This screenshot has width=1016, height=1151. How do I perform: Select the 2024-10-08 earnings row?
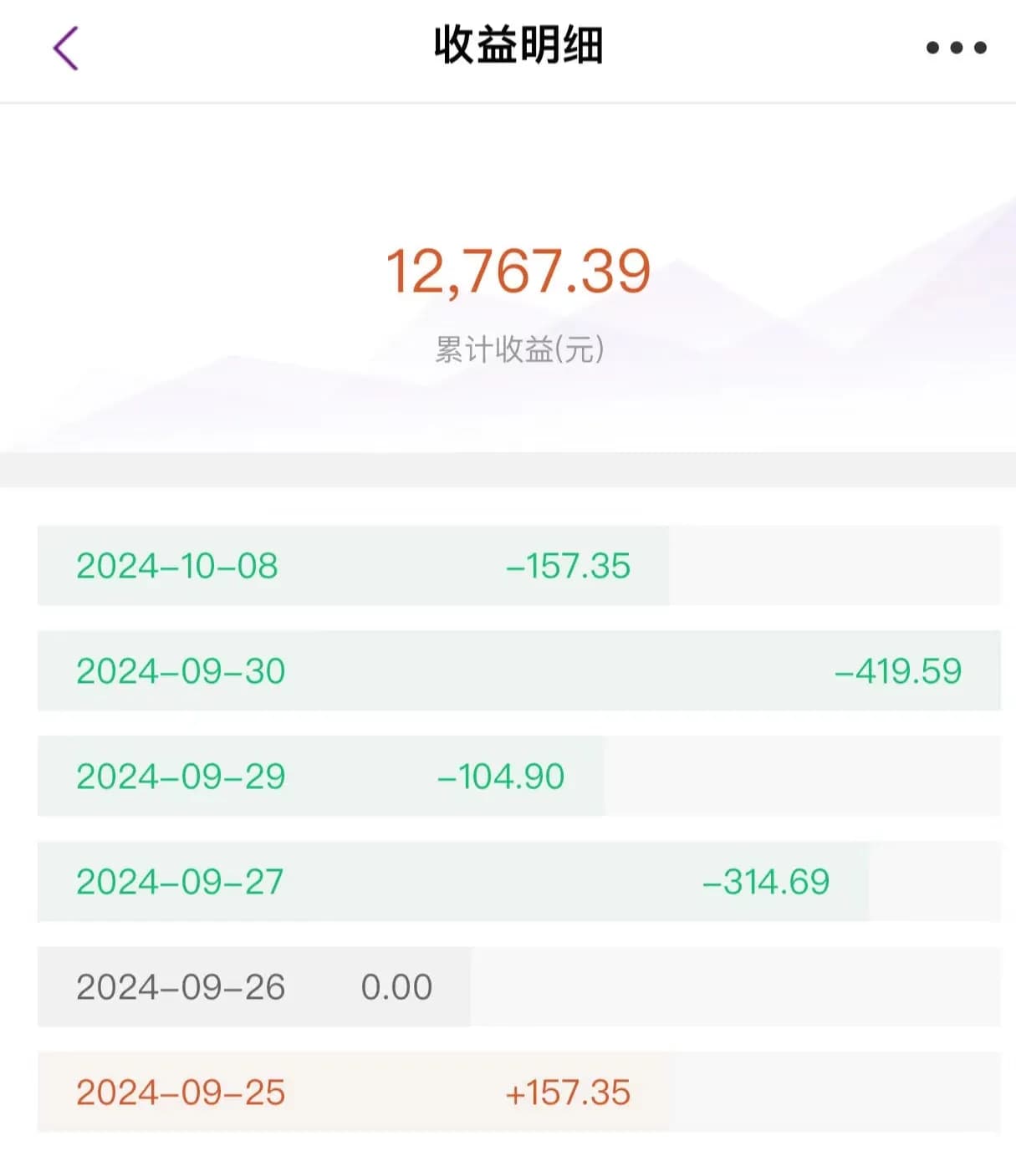pos(518,566)
